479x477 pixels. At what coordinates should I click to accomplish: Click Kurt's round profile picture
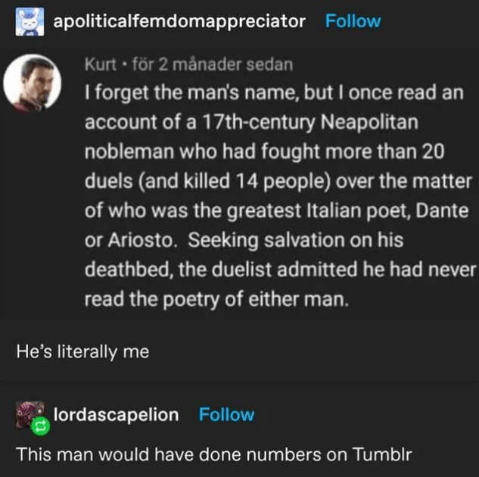(33, 83)
